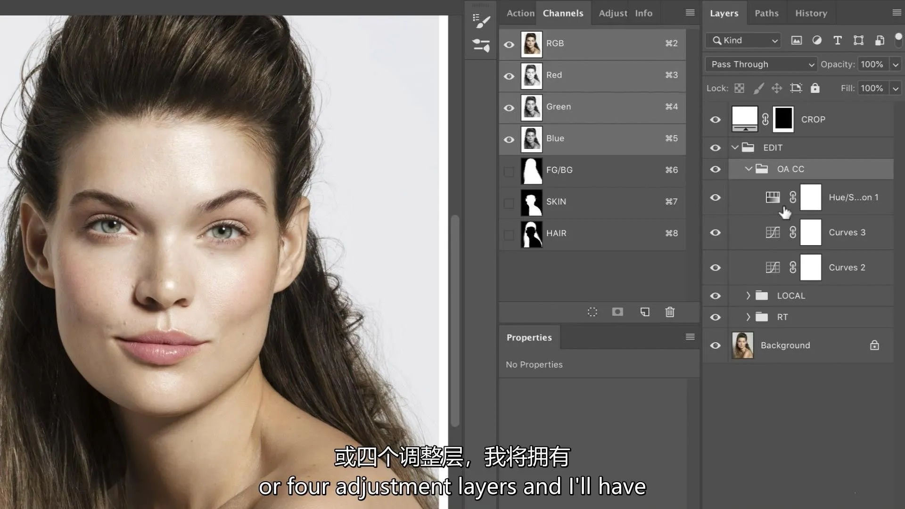
Task: Click the channel save selection icon
Action: click(618, 312)
